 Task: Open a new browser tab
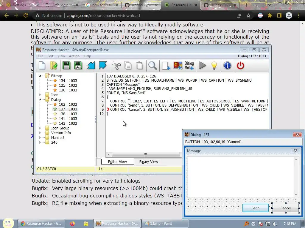tap(246, 5)
